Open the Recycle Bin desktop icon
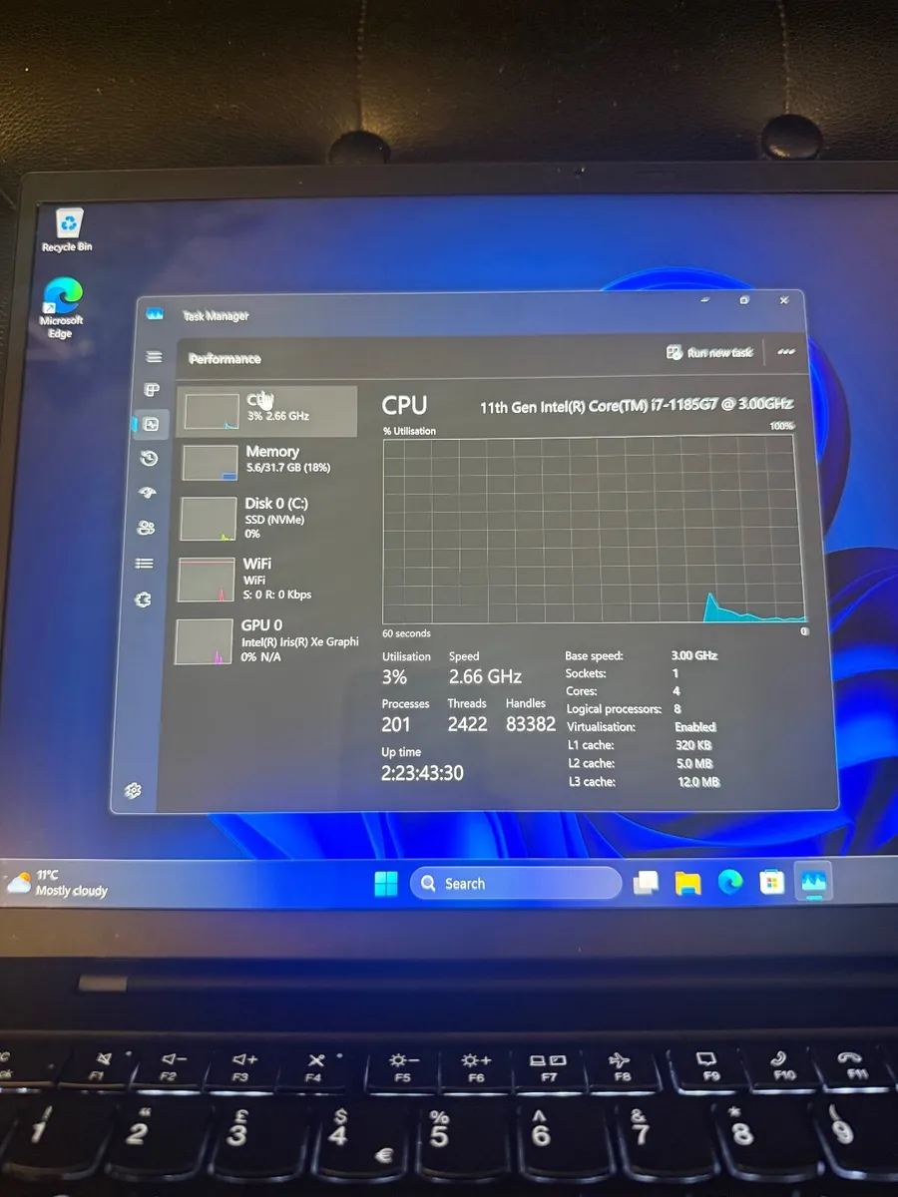The width and height of the screenshot is (898, 1197). (68, 229)
